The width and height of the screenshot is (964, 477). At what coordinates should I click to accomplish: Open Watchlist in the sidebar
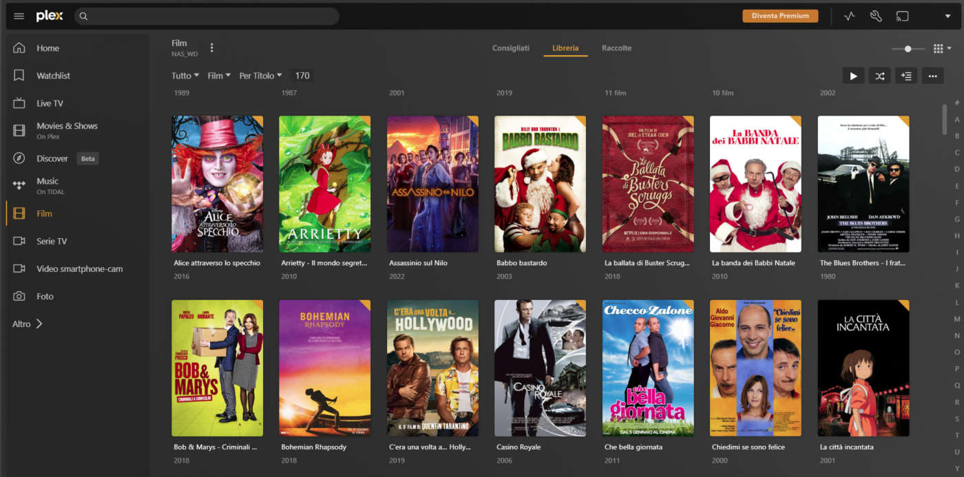53,76
